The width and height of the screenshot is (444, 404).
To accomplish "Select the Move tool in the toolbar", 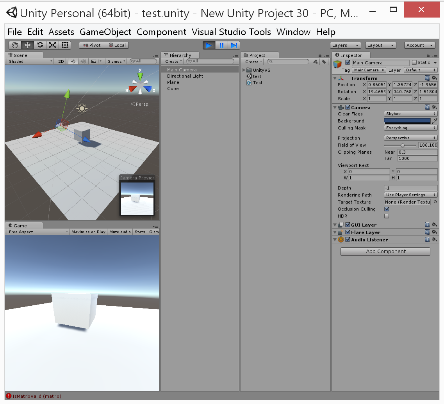I will click(27, 45).
